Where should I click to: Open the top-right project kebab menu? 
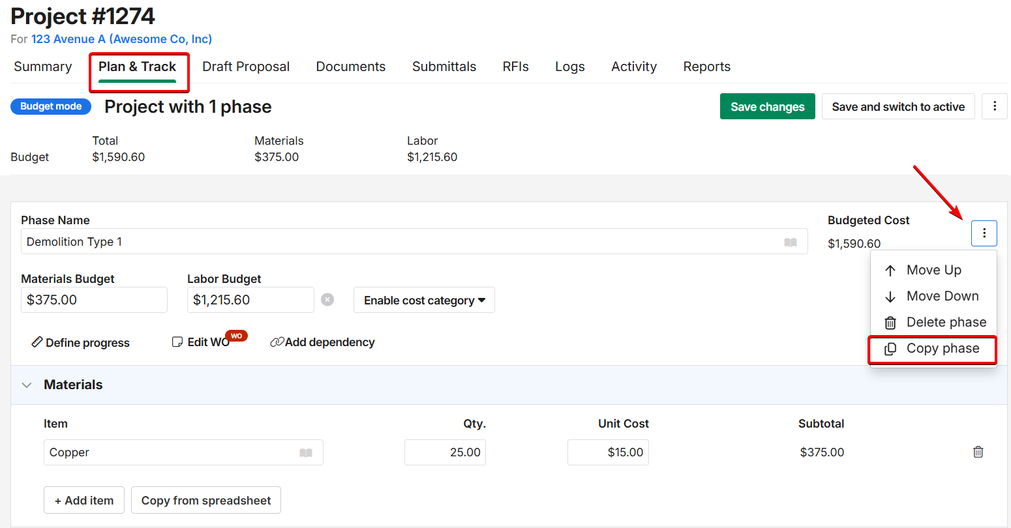click(994, 106)
